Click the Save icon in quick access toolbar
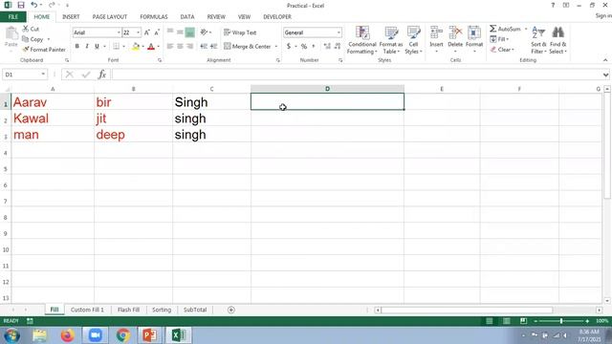This screenshot has width=612, height=344. point(21,5)
